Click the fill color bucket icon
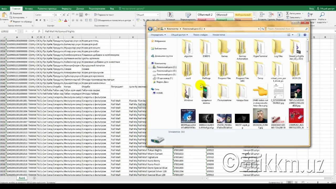The image size is (336, 189). click(x=60, y=20)
